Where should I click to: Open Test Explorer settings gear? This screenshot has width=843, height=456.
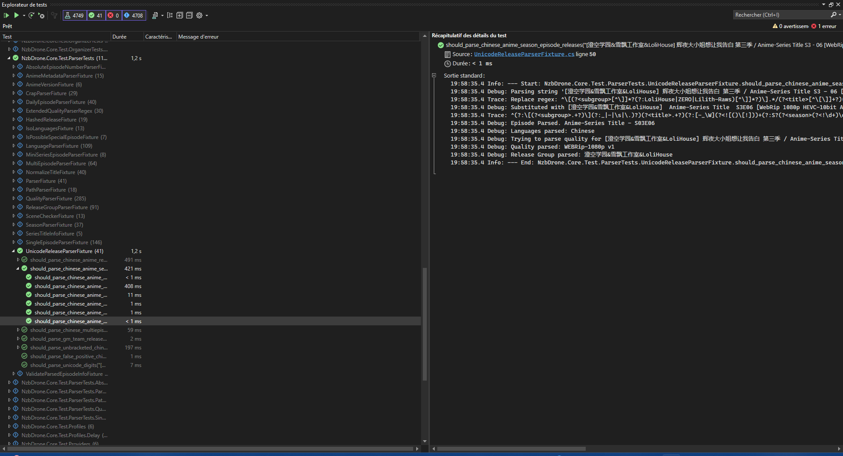[x=200, y=15]
